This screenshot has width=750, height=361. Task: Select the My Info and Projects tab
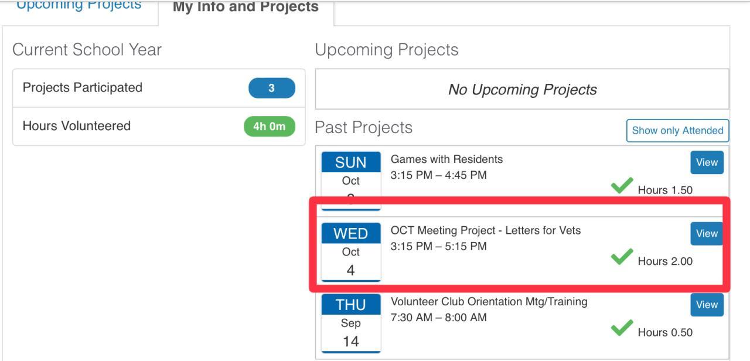[246, 8]
